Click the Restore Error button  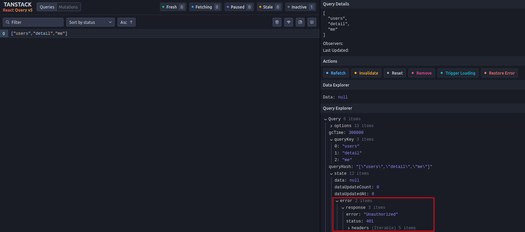(x=499, y=73)
